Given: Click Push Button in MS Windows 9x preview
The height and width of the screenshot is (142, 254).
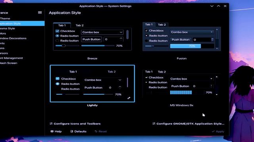Looking at the screenshot, I should point(180,86).
